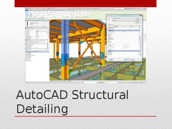Viewport: 172px width, 129px height.
Task: Open the Annotate ribbon tab
Action: point(47,10)
